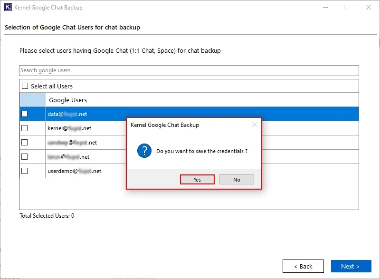Check the checkbox for sandeep@ user

25,143
